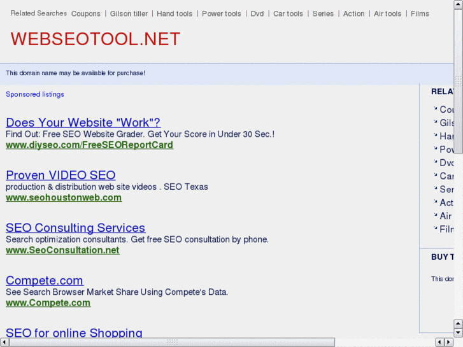The image size is (463, 347).
Task: Click the inner frame scroll down arrow
Action: [x=458, y=333]
